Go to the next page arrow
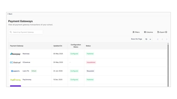Viewport: 177px width, 99px height. point(167,39)
